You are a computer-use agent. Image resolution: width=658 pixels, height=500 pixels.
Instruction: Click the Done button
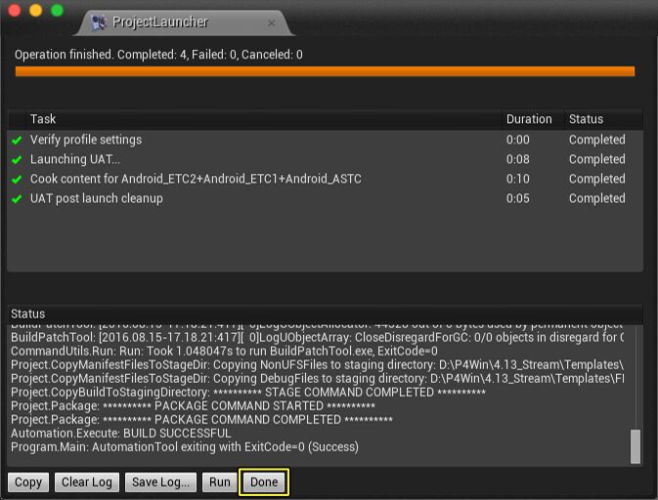264,482
